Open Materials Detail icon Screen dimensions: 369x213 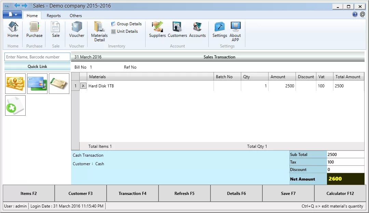(x=99, y=31)
